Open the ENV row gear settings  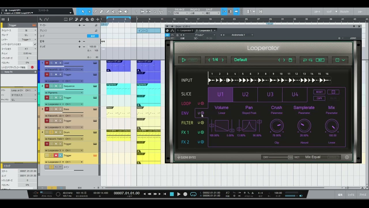click(x=202, y=113)
